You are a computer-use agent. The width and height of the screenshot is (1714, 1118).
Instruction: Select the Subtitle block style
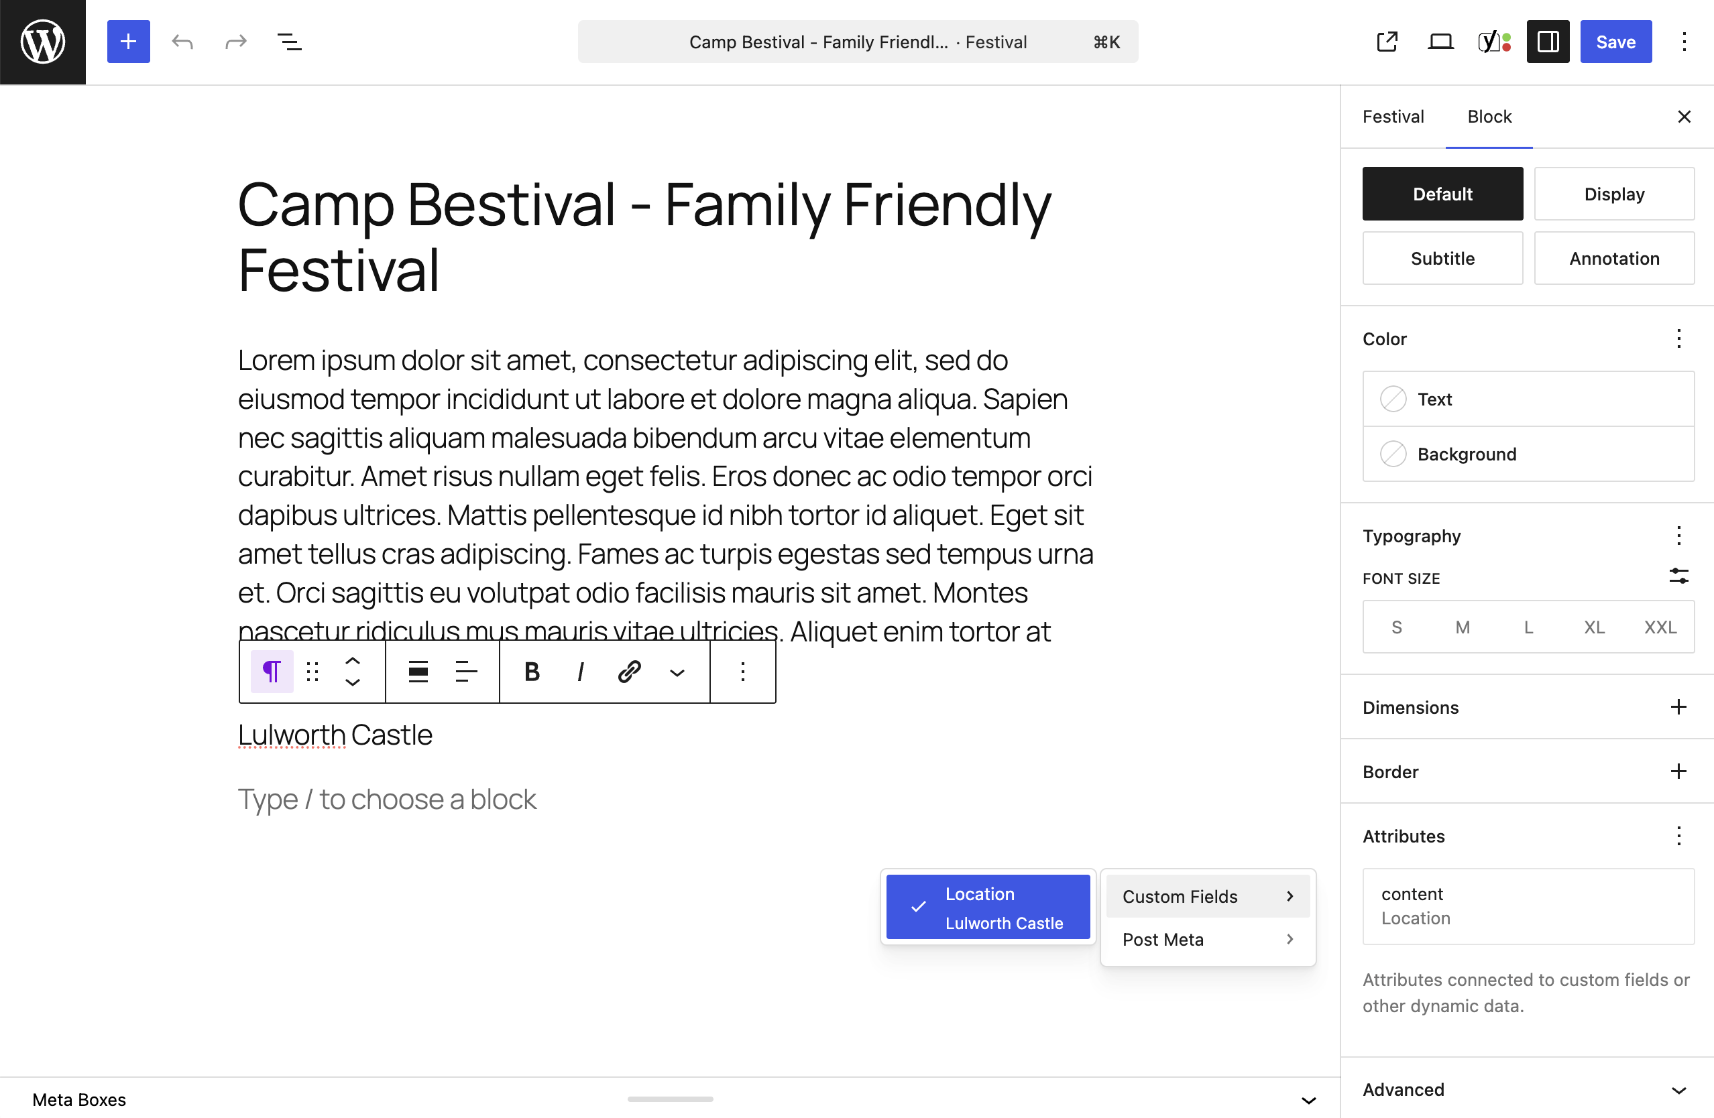pyautogui.click(x=1442, y=258)
